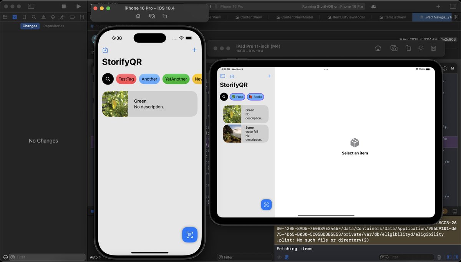Image resolution: width=461 pixels, height=262 pixels.
Task: Tap the plus button in iPhone app
Action: (194, 50)
